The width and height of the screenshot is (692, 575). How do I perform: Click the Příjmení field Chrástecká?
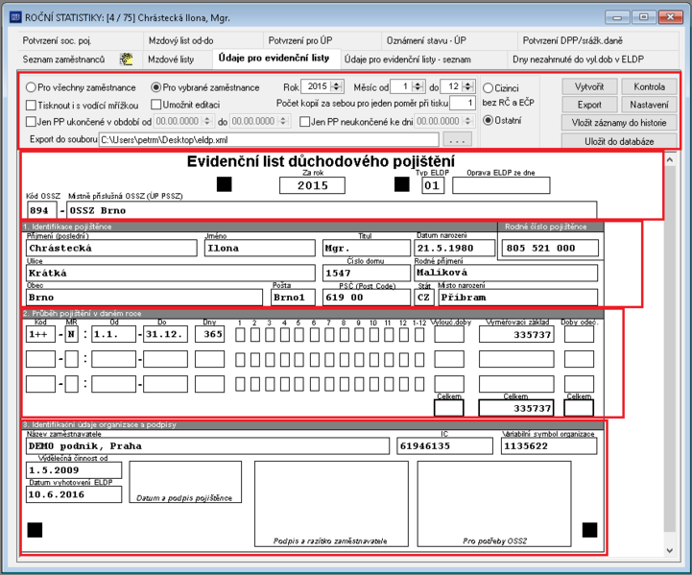click(111, 248)
